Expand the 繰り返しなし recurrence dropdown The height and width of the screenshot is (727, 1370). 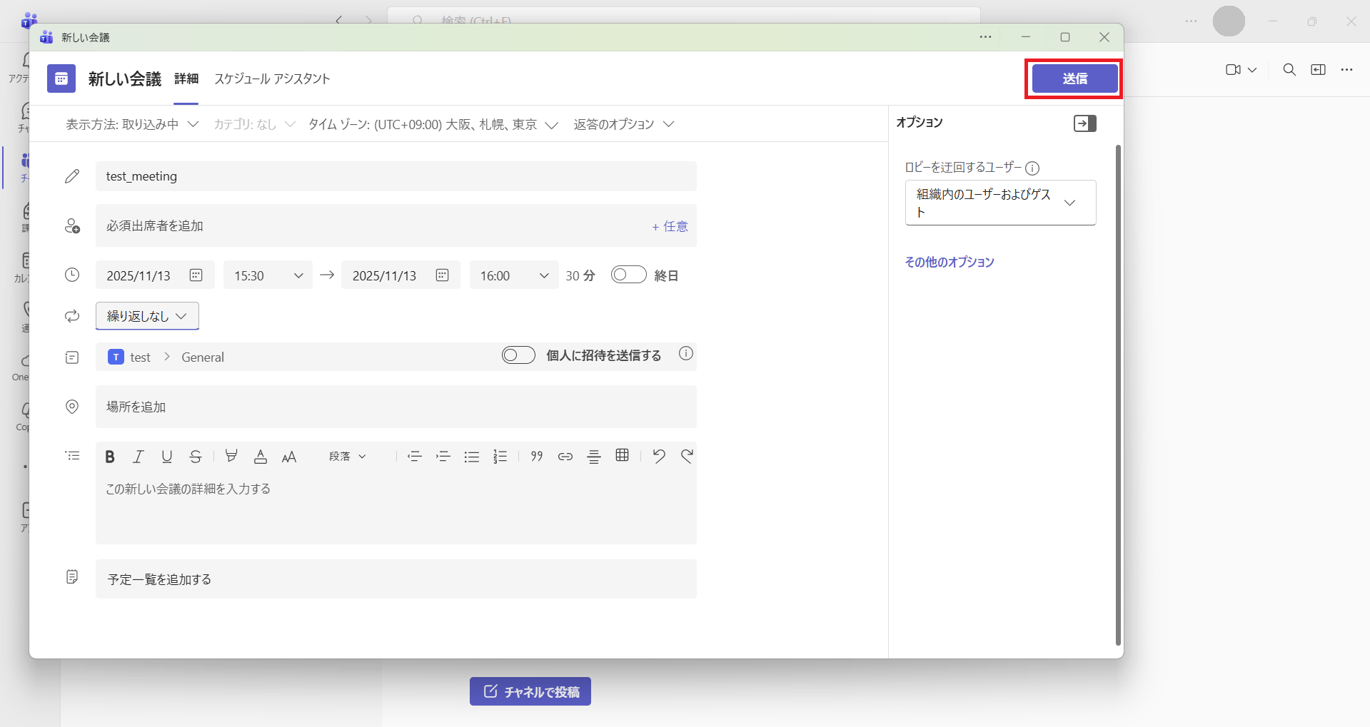[x=147, y=316]
